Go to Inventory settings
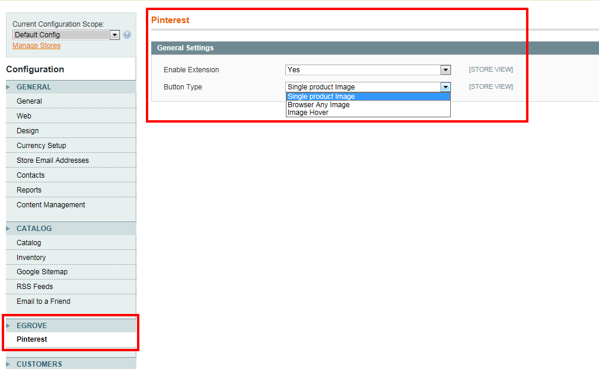The width and height of the screenshot is (599, 369). click(x=71, y=258)
